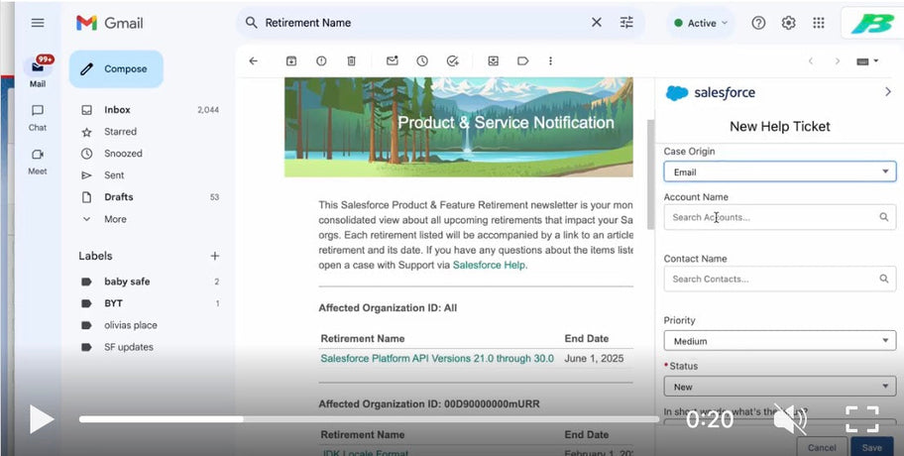Click the Save button

[871, 447]
